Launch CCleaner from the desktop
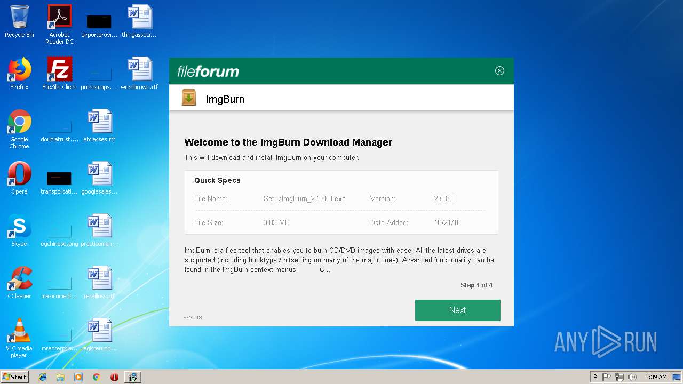Image resolution: width=683 pixels, height=384 pixels. (19, 283)
